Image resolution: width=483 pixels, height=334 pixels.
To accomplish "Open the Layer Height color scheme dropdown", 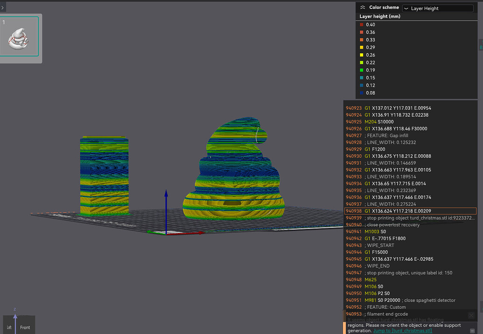I will 438,8.
